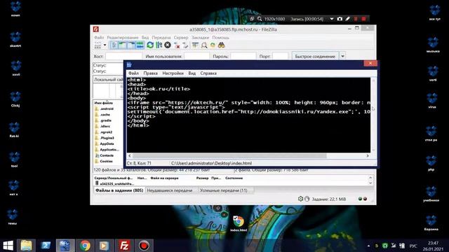Toggle the remote directory tree display
Image resolution: width=449 pixels, height=252 pixels.
131,45
